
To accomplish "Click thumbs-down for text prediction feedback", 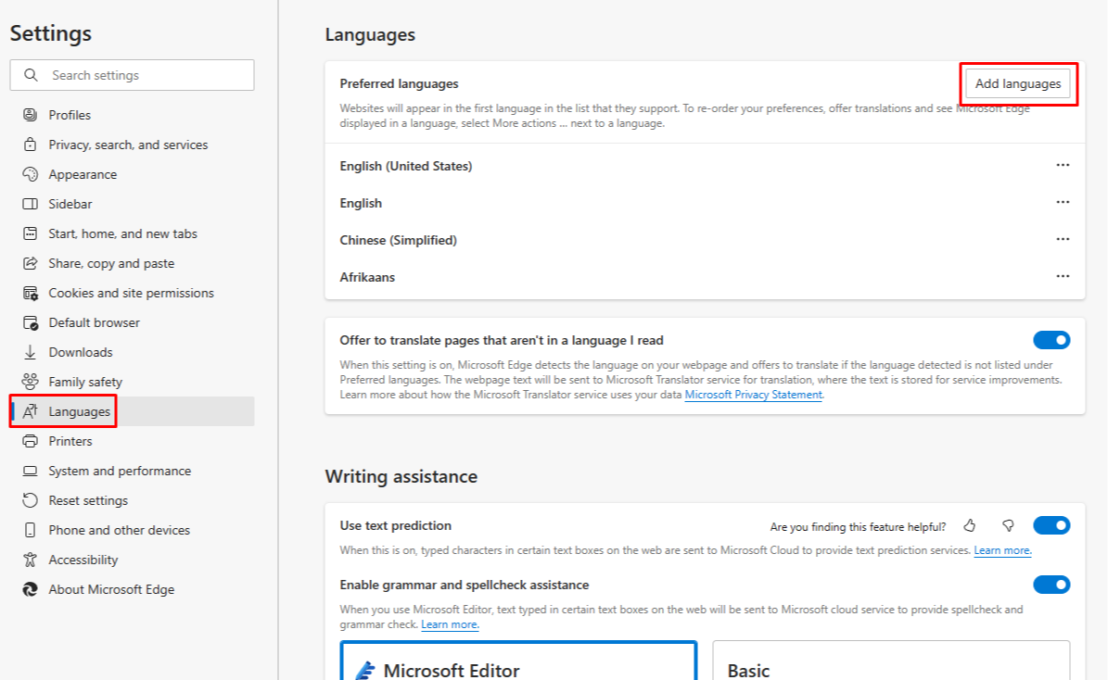I will pos(1009,525).
